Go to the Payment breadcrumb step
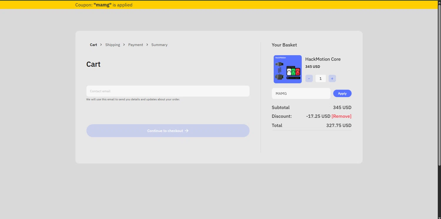The height and width of the screenshot is (219, 441). click(x=136, y=45)
